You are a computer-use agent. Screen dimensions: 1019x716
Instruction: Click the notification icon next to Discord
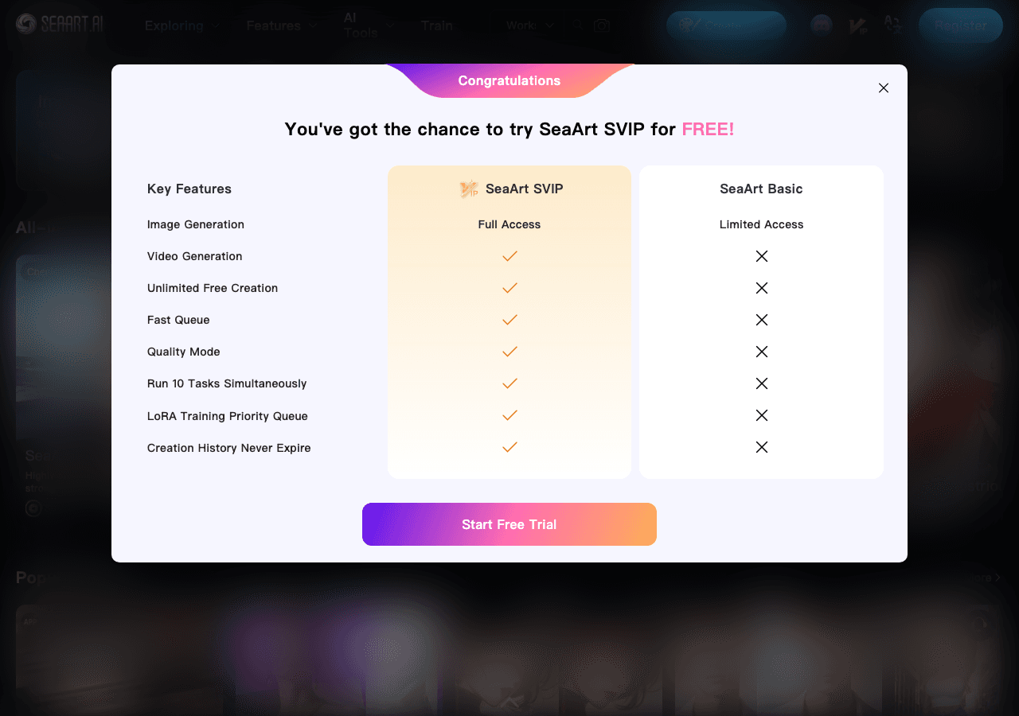[x=857, y=25]
